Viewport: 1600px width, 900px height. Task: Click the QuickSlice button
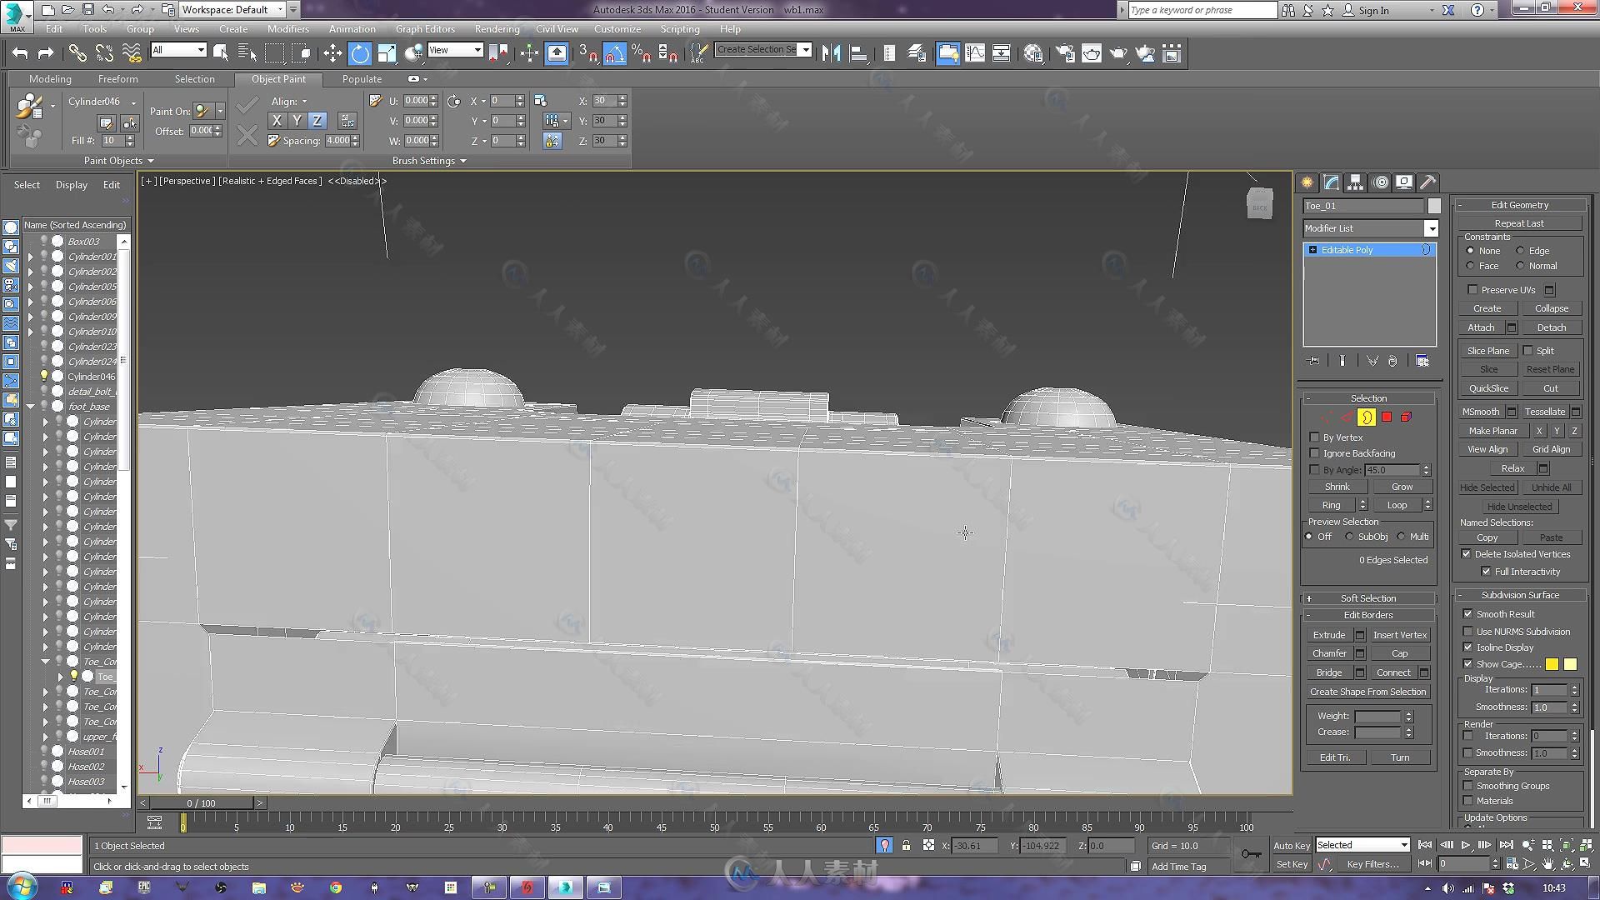pyautogui.click(x=1488, y=388)
